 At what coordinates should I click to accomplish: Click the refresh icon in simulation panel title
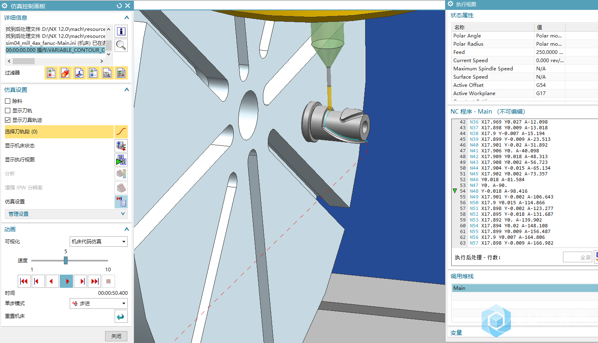pyautogui.click(x=120, y=5)
